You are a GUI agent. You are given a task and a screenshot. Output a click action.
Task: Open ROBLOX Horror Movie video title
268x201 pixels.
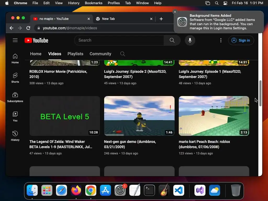(x=58, y=74)
